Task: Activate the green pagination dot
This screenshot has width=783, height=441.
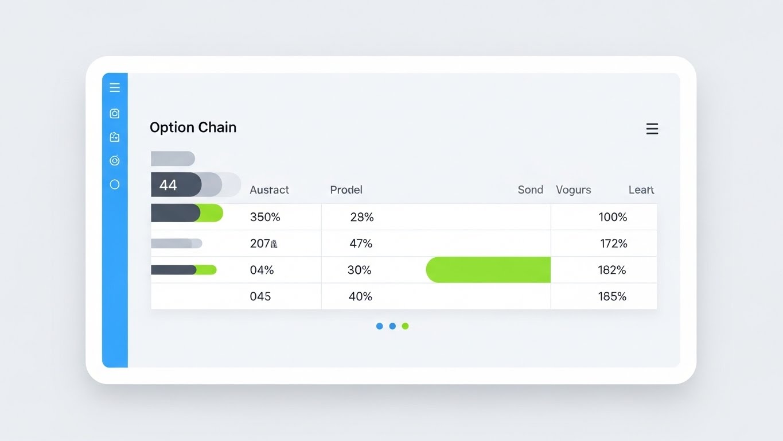Action: click(406, 326)
